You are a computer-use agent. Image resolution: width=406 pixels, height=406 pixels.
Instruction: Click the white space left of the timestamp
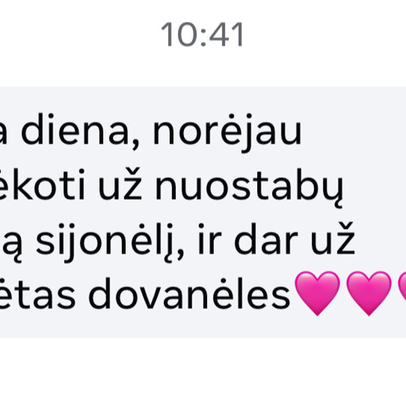[78, 35]
